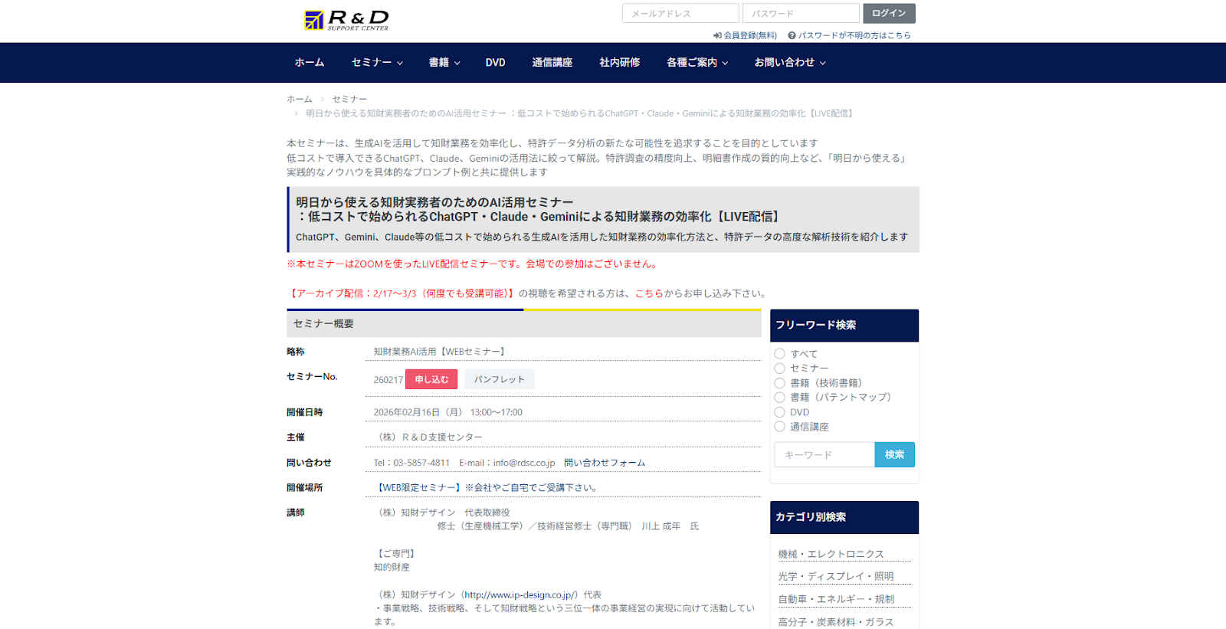Open the R&D Support Center logo
The width and height of the screenshot is (1226, 629).
click(346, 20)
